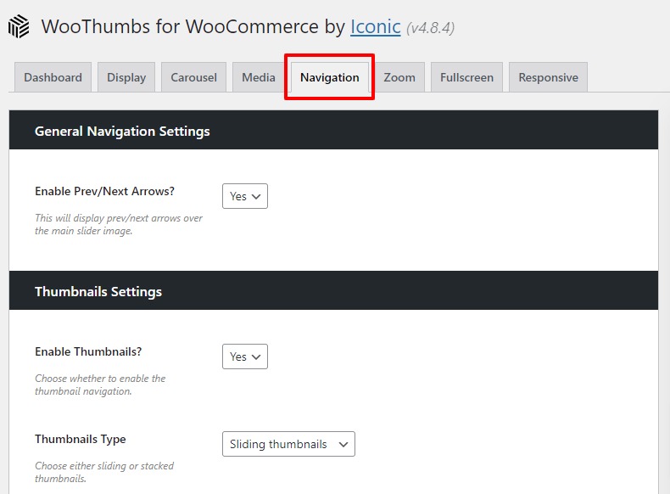Image resolution: width=670 pixels, height=494 pixels.
Task: Expand the Thumbnails Type dropdown
Action: pyautogui.click(x=288, y=444)
